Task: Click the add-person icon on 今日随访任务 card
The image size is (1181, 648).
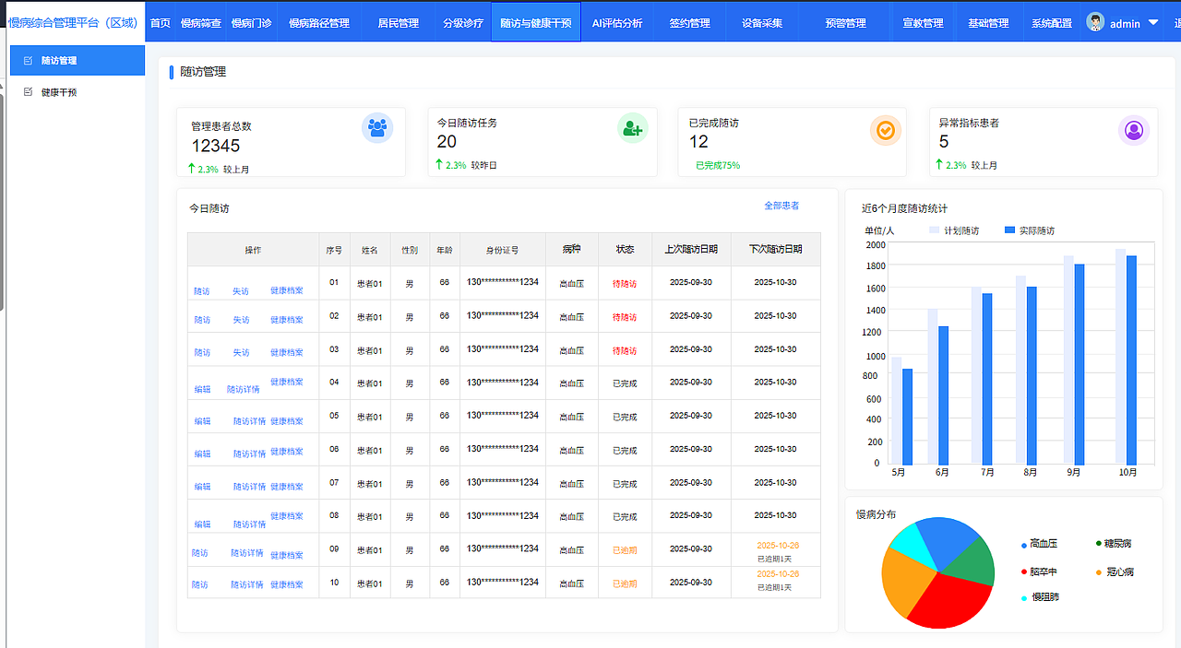Action: pyautogui.click(x=633, y=128)
